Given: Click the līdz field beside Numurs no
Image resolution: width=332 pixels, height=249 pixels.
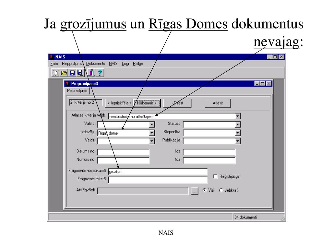Looking at the screenshot, I should (209, 160).
